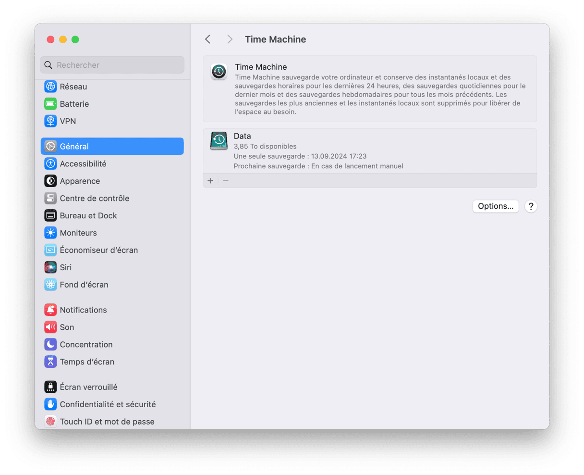The height and width of the screenshot is (475, 584).
Task: Go to Bureau et Dock pane
Action: [x=88, y=216]
